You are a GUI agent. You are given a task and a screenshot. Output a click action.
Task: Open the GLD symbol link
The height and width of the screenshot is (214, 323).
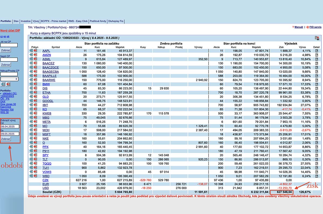tap(45, 97)
